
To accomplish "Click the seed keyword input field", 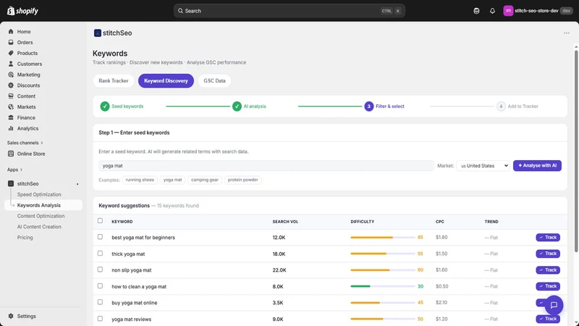I will 266,166.
